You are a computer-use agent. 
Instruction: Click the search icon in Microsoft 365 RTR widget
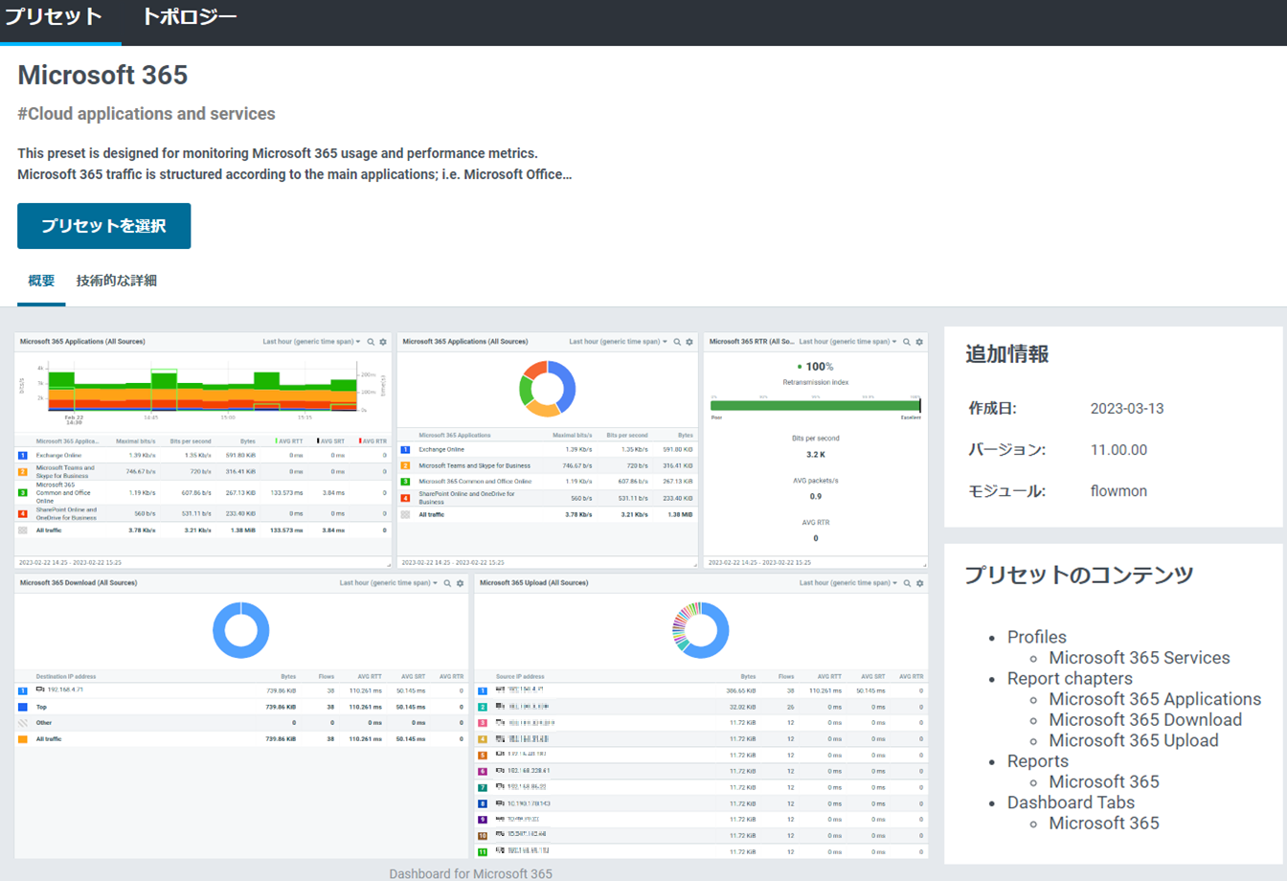[x=907, y=342]
